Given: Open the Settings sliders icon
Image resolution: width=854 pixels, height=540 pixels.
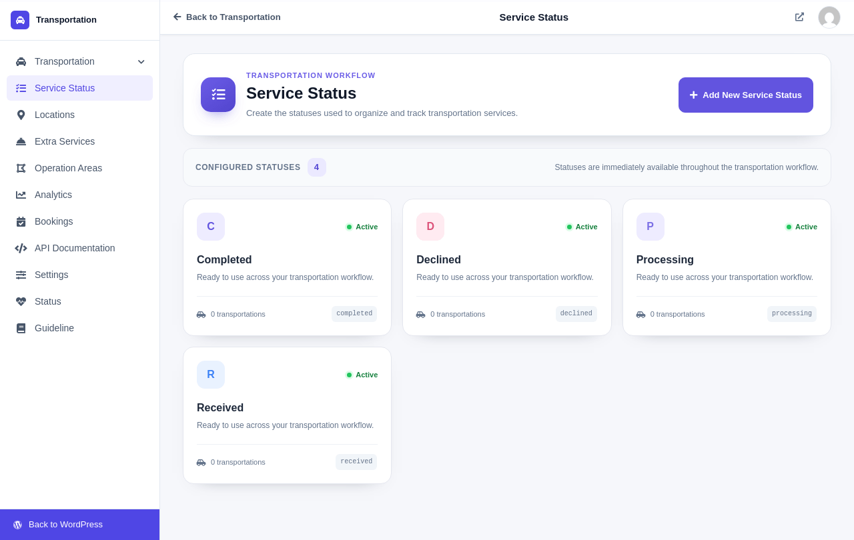Looking at the screenshot, I should point(21,275).
